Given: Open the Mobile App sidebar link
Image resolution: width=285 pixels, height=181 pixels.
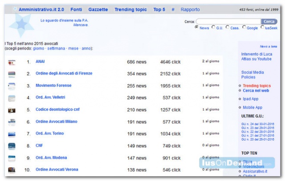Looking at the screenshot, I should [252, 107].
